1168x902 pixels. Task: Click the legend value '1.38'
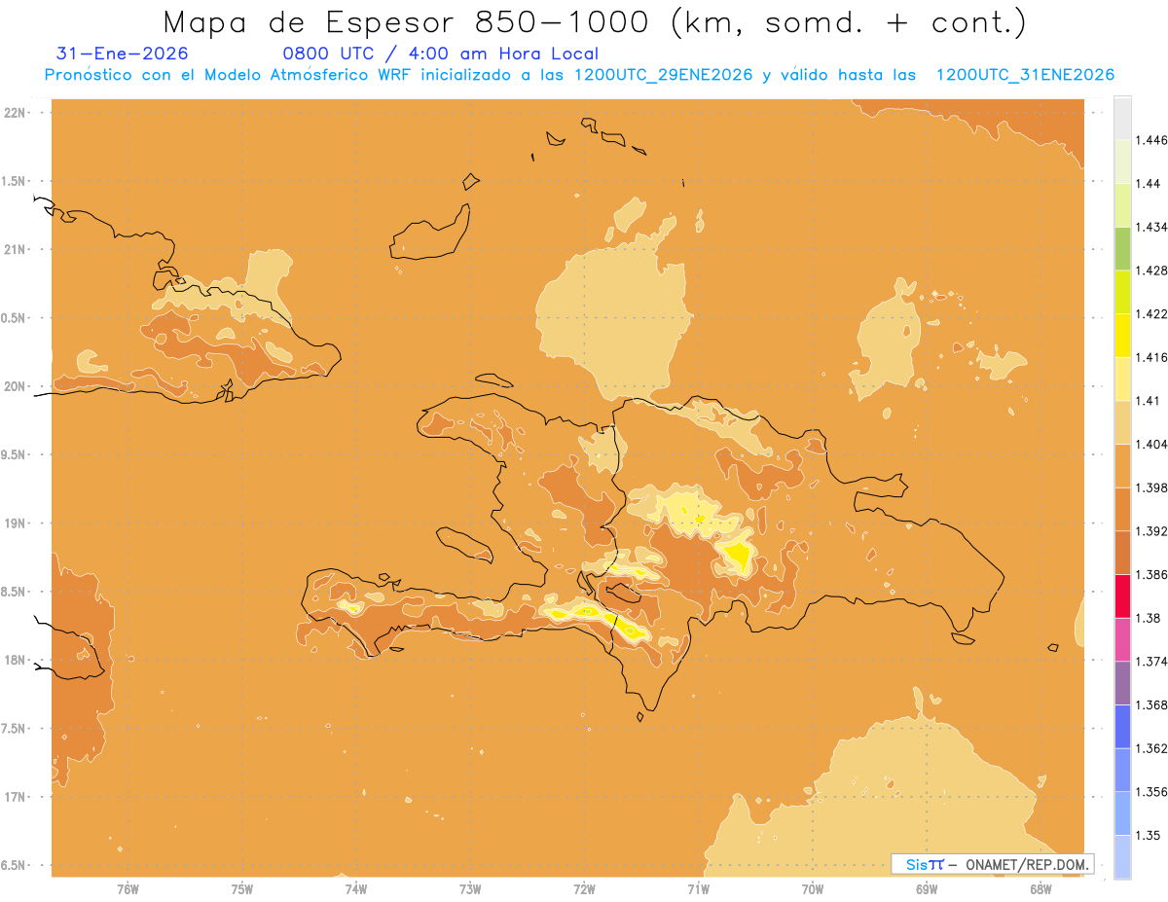pos(1150,618)
